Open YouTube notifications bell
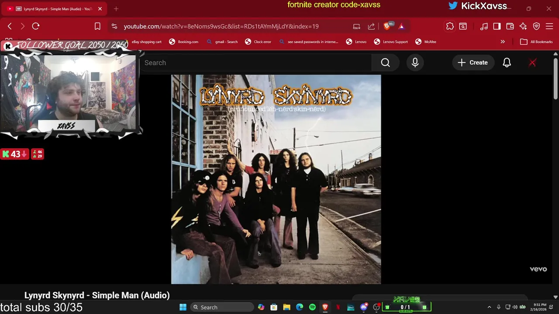This screenshot has height=314, width=559. pos(507,63)
